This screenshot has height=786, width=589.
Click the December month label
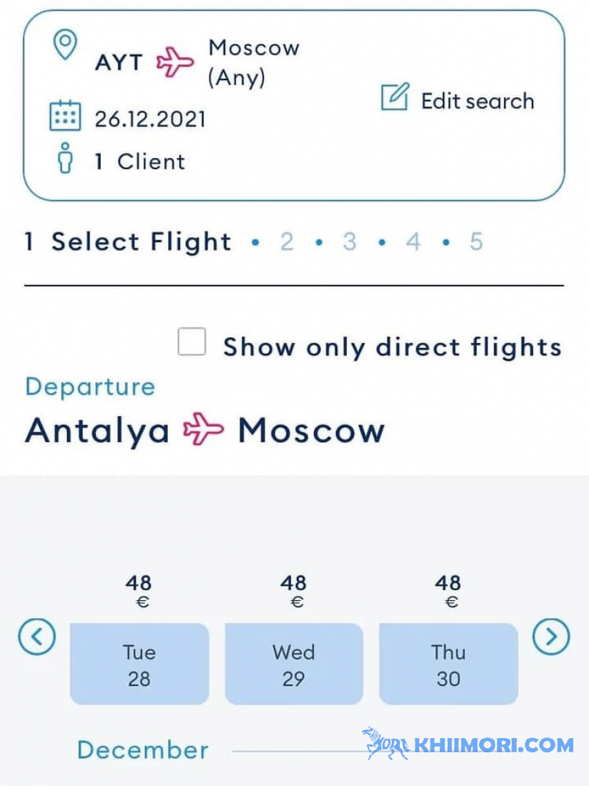[x=143, y=750]
